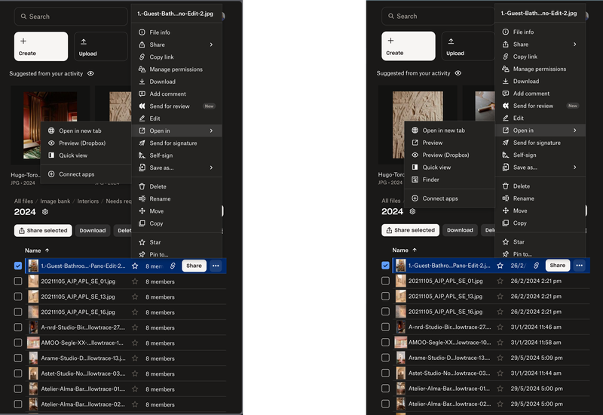Viewport: 603px width, 415px height.
Task: Open the Hugo-Toro suggested thumbnail, left screenshot
Action: point(51,125)
